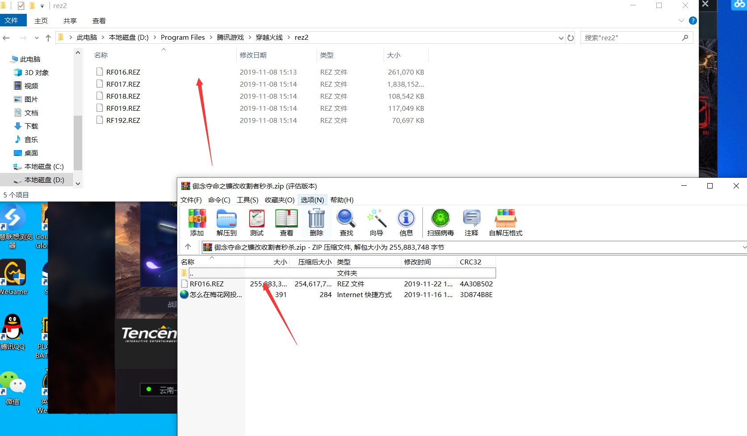Switch to the Explorer 查看 ribbon tab
This screenshot has width=747, height=436.
tap(99, 21)
